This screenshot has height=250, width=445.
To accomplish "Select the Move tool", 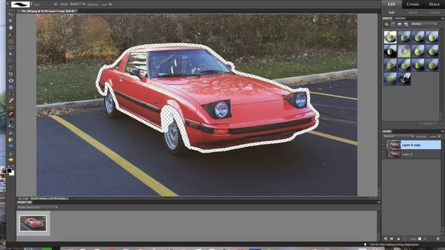I will [10, 14].
